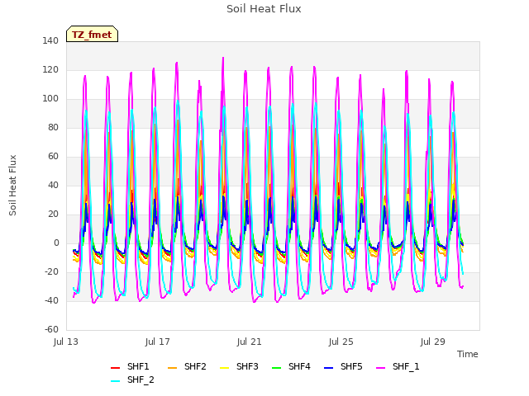Click the yellow SHF3 legend swatch
Viewport: 529px width, 396px height.
click(224, 368)
